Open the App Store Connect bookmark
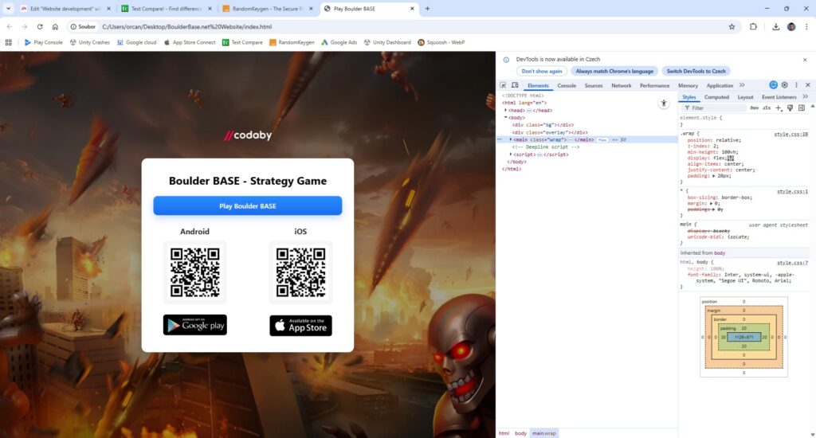The width and height of the screenshot is (816, 438). coord(190,42)
